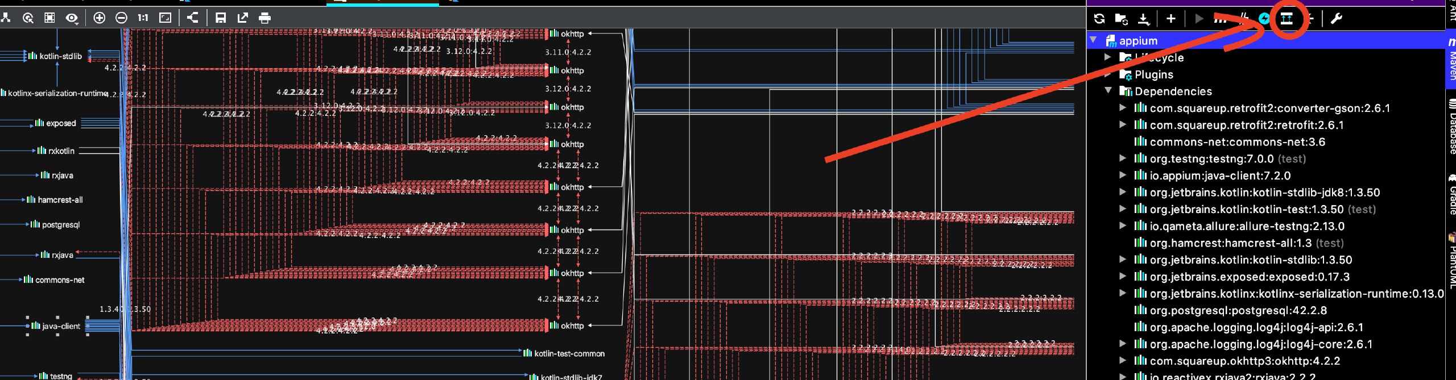Select the kotlinx-serialization-runtime node in diagram

click(x=54, y=93)
